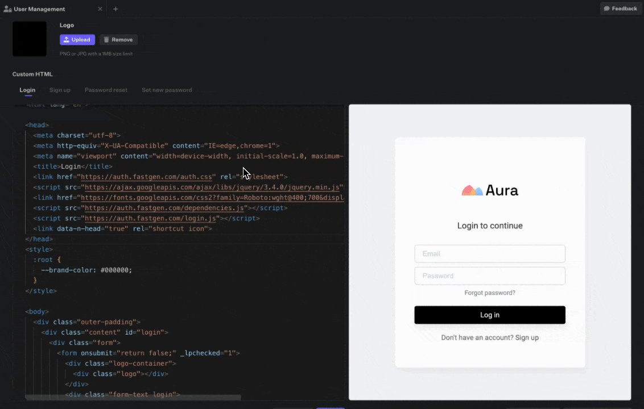This screenshot has height=409, width=644.
Task: Click the horizontal scrollbar of code editor
Action: point(133,397)
